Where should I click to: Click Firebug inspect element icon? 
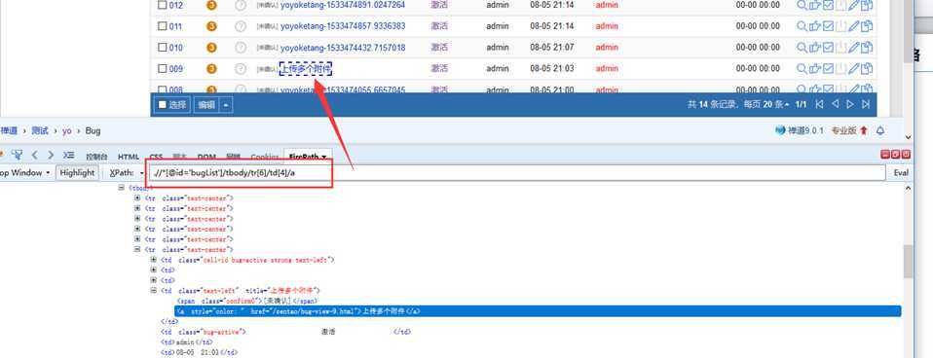[x=17, y=155]
